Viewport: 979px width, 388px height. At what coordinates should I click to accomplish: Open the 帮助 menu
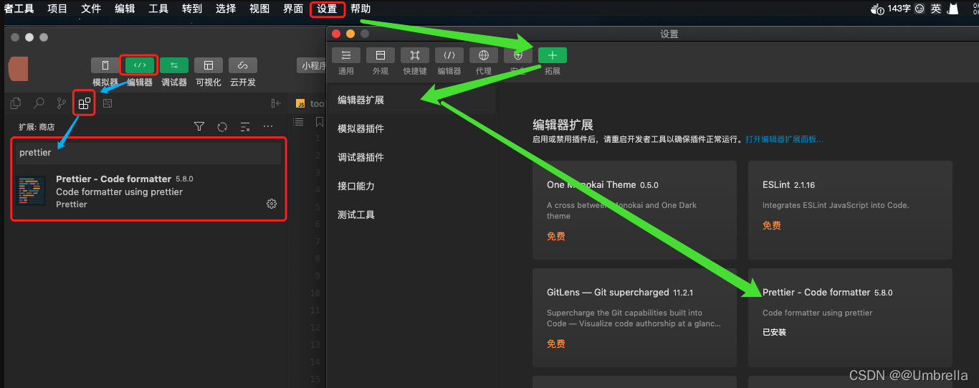(360, 9)
